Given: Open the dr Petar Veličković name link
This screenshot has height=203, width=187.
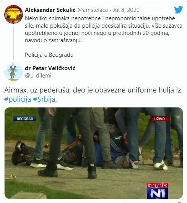Looking at the screenshot, I should pos(50,68).
